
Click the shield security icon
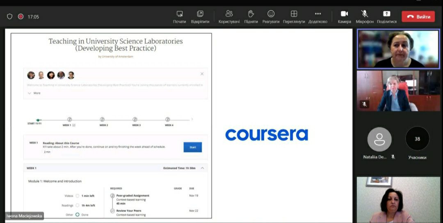[9, 16]
